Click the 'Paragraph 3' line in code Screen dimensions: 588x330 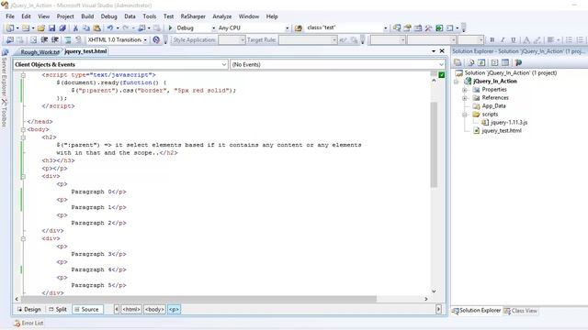point(98,254)
